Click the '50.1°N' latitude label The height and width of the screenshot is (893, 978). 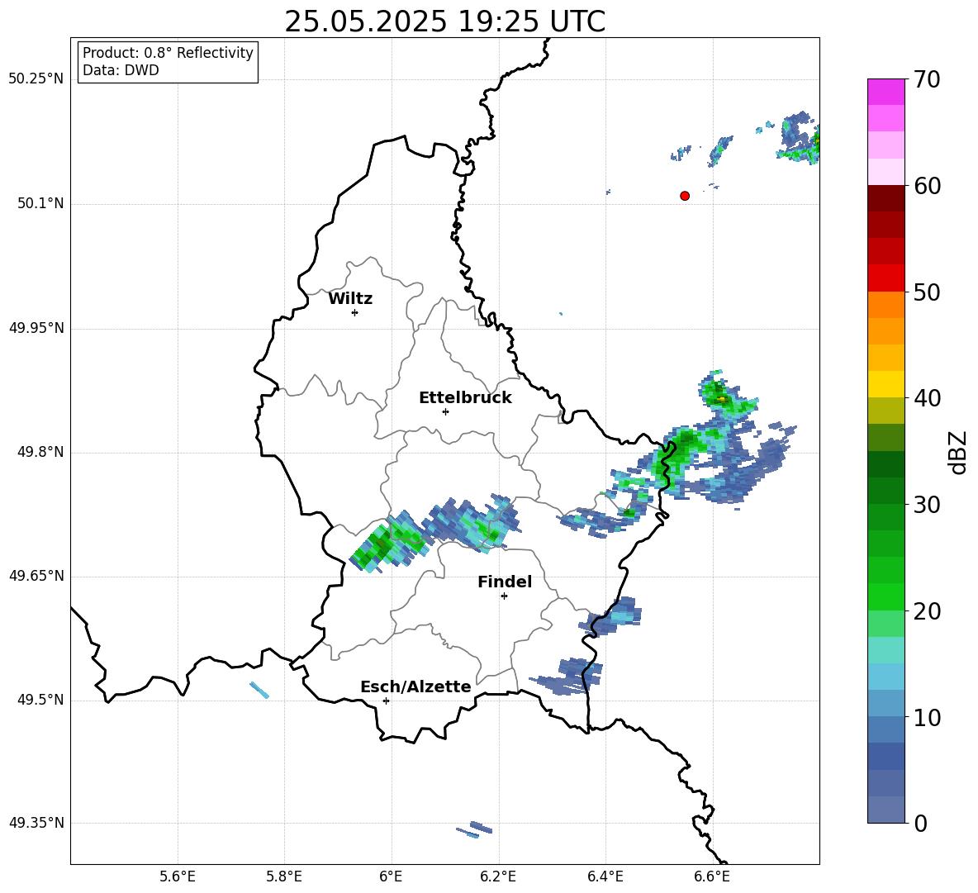(x=40, y=204)
